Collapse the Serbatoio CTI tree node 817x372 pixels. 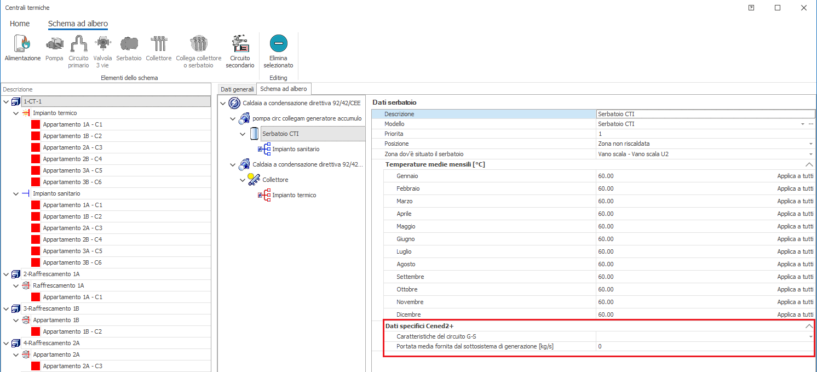(243, 134)
